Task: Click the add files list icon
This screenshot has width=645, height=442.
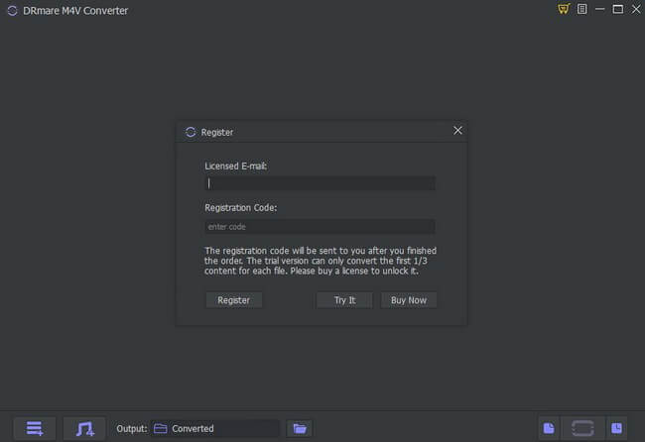Action: tap(35, 428)
